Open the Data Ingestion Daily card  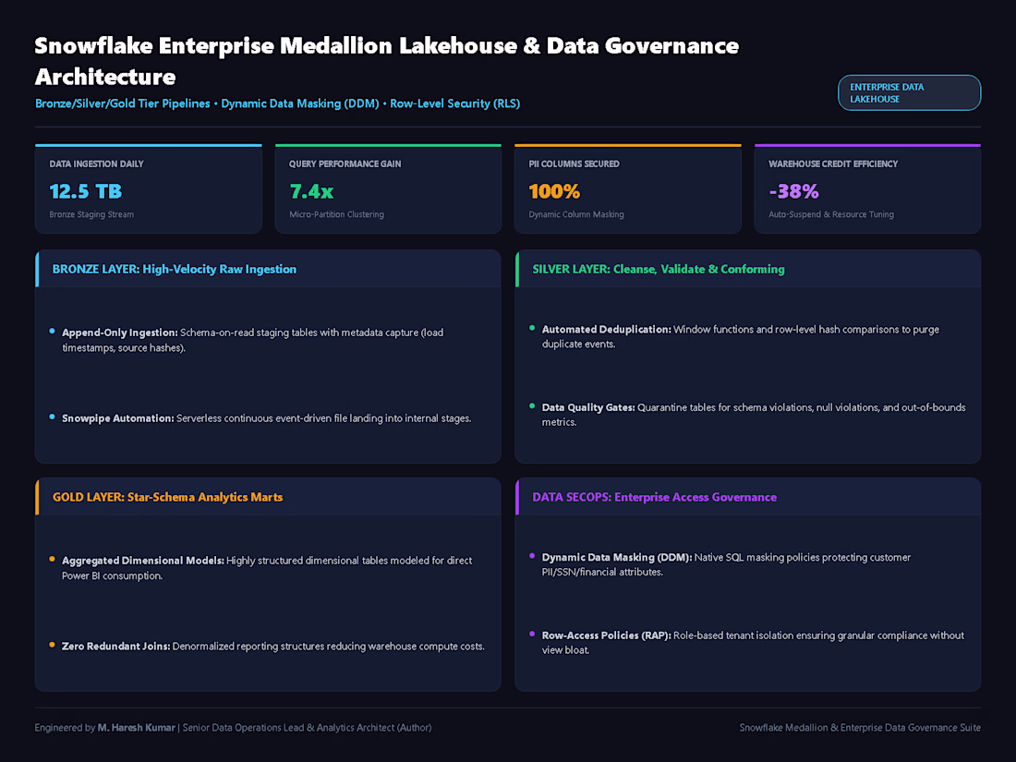[x=149, y=188]
